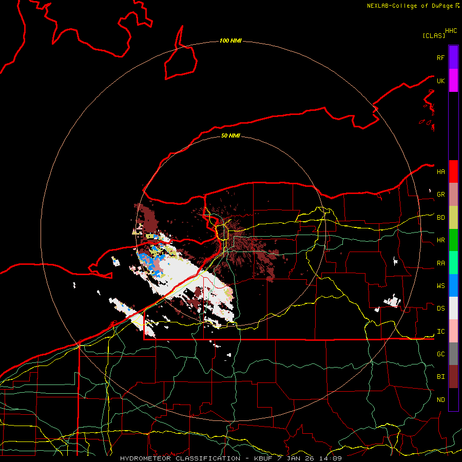This screenshot has height=462, width=462.
Task: Click the HA red legend swatch
Action: 453,171
